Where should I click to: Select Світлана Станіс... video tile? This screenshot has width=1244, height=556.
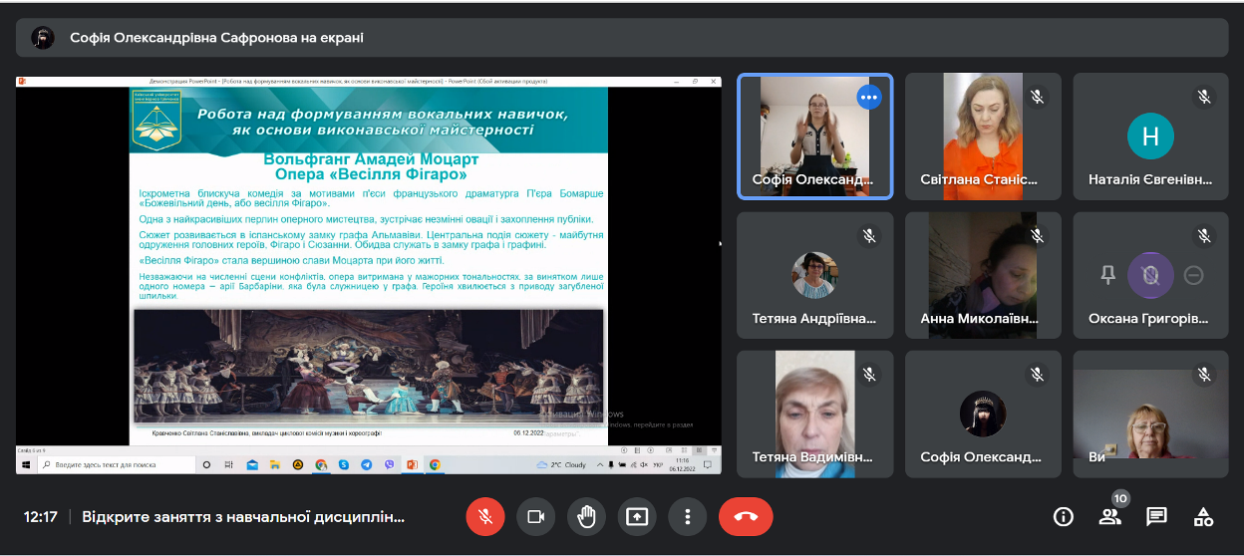(983, 137)
